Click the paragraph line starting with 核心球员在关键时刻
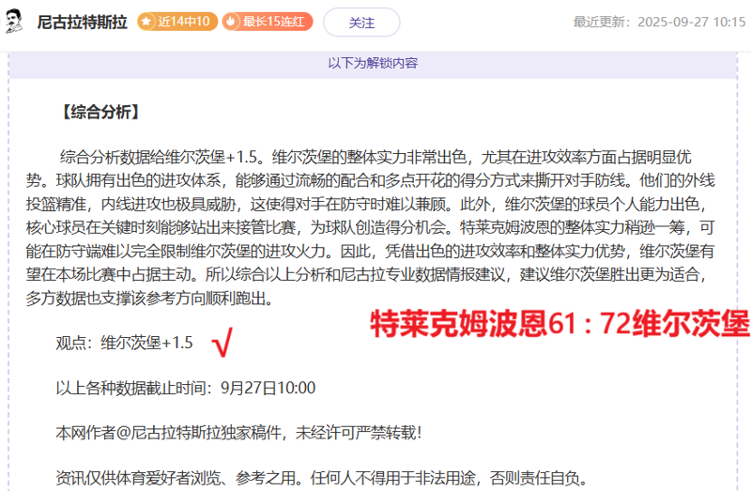751x491 pixels. (375, 227)
